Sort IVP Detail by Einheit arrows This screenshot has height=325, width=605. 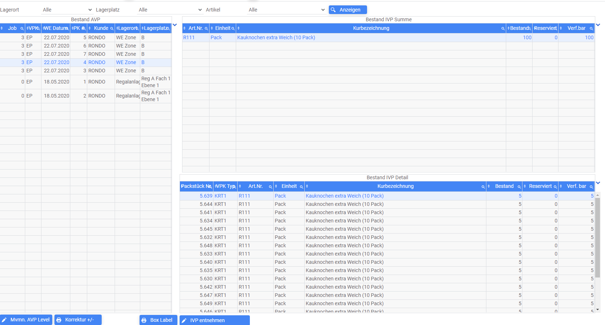pos(276,186)
